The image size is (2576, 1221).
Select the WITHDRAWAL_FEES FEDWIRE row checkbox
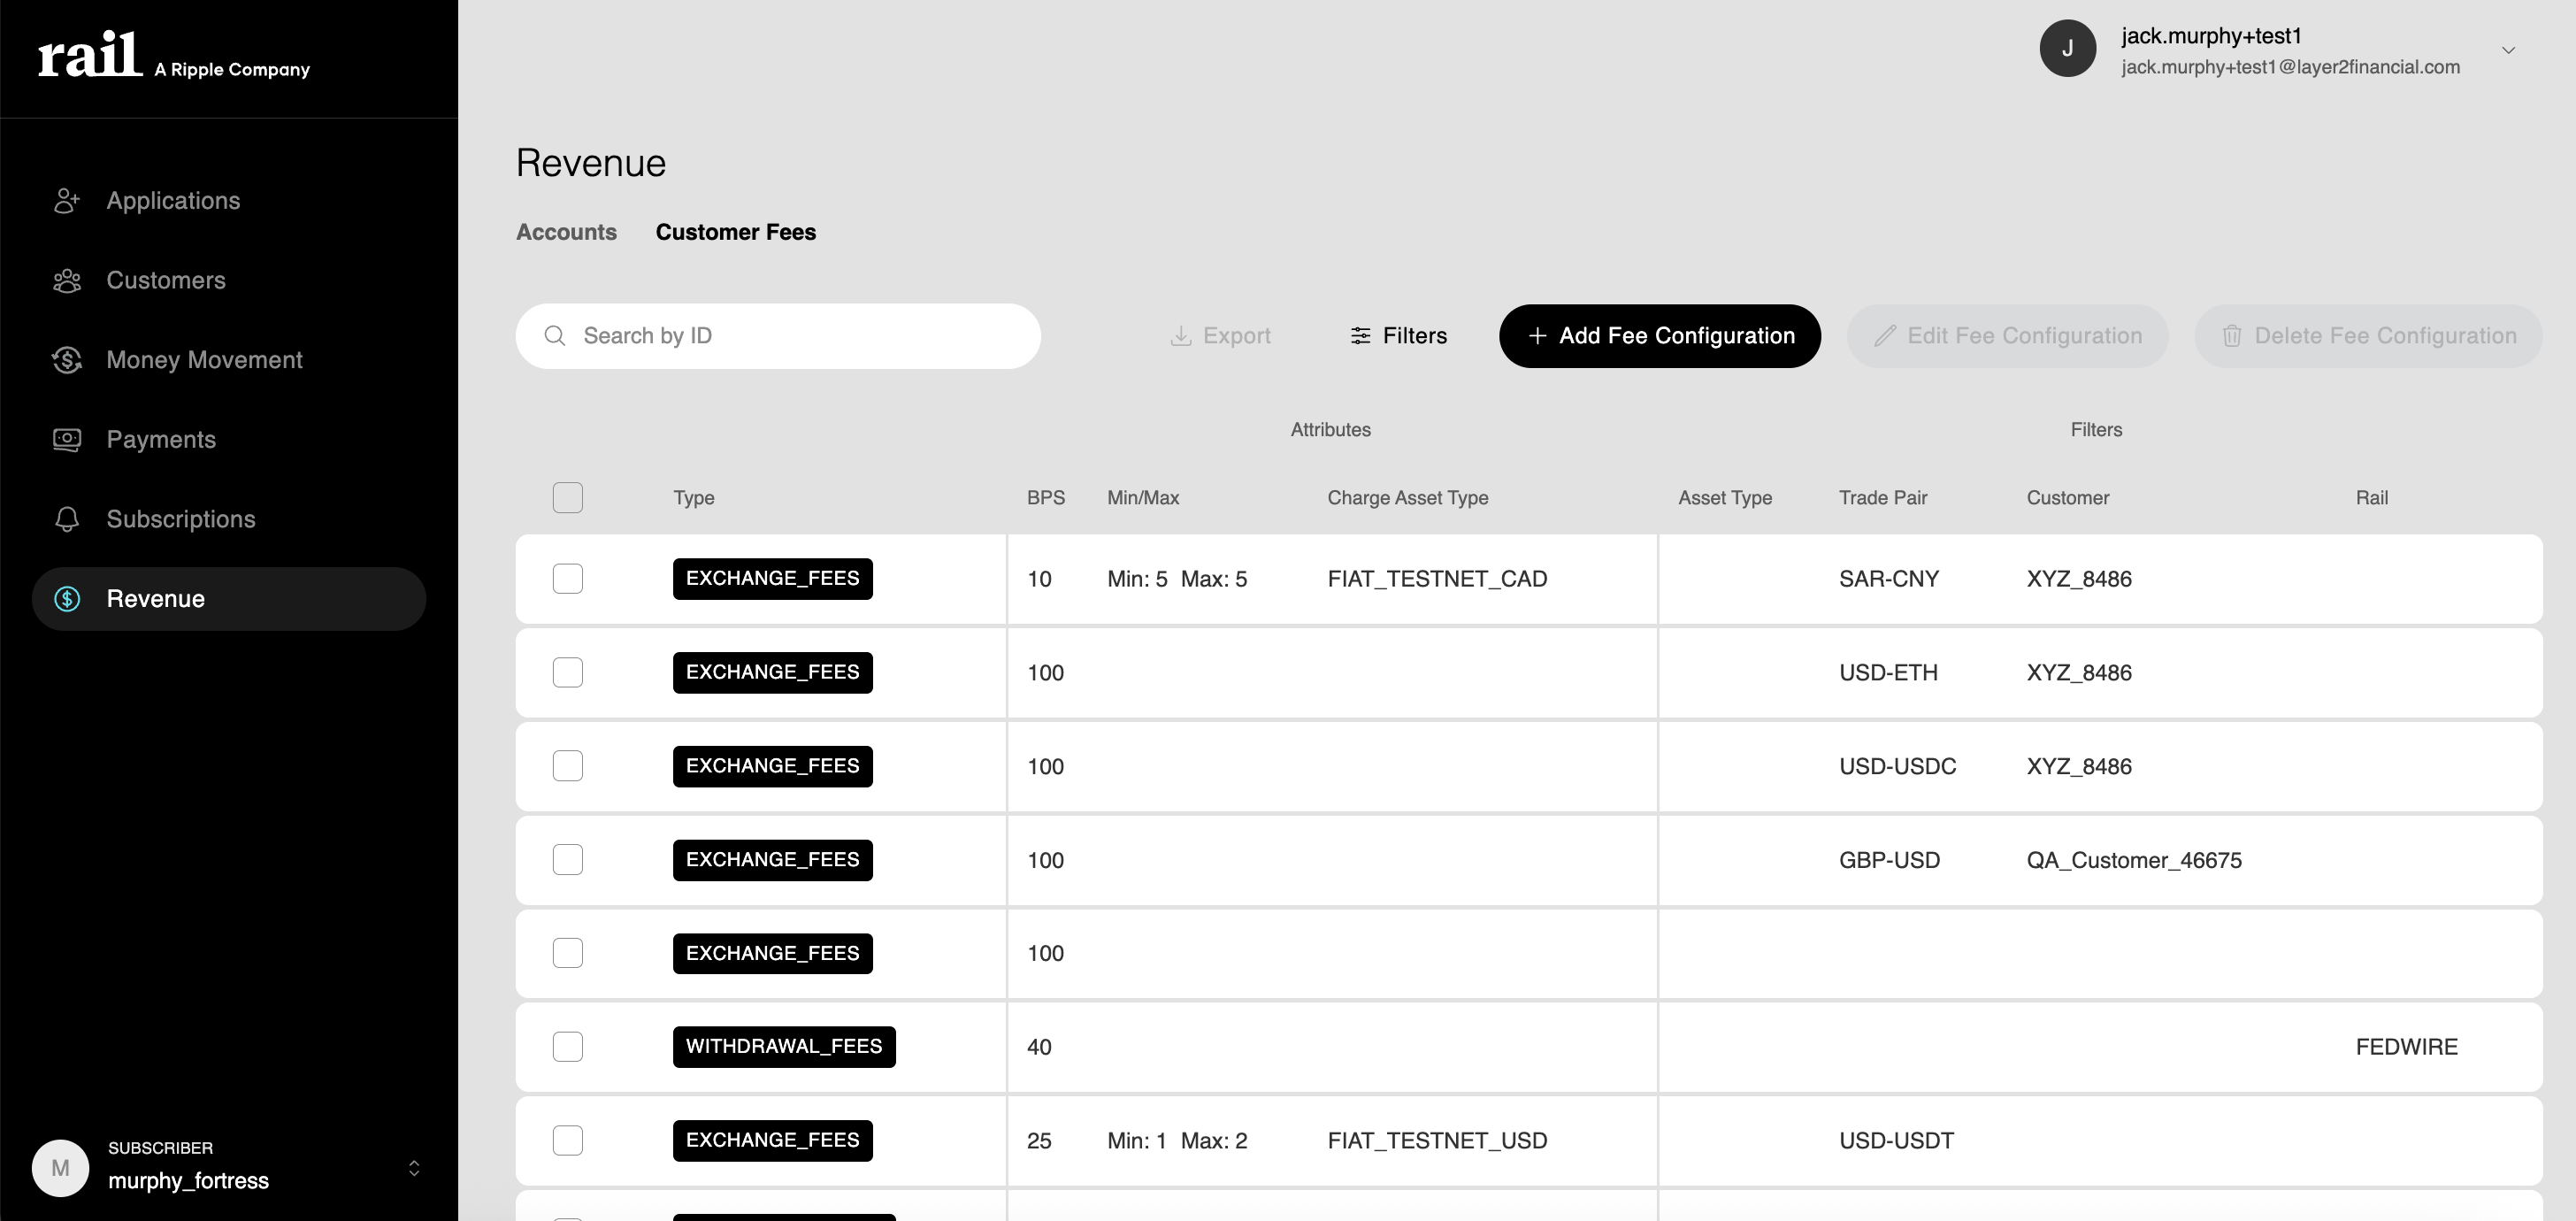(x=567, y=1047)
